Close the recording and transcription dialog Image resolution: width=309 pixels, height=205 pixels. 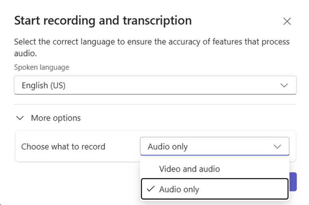[287, 21]
